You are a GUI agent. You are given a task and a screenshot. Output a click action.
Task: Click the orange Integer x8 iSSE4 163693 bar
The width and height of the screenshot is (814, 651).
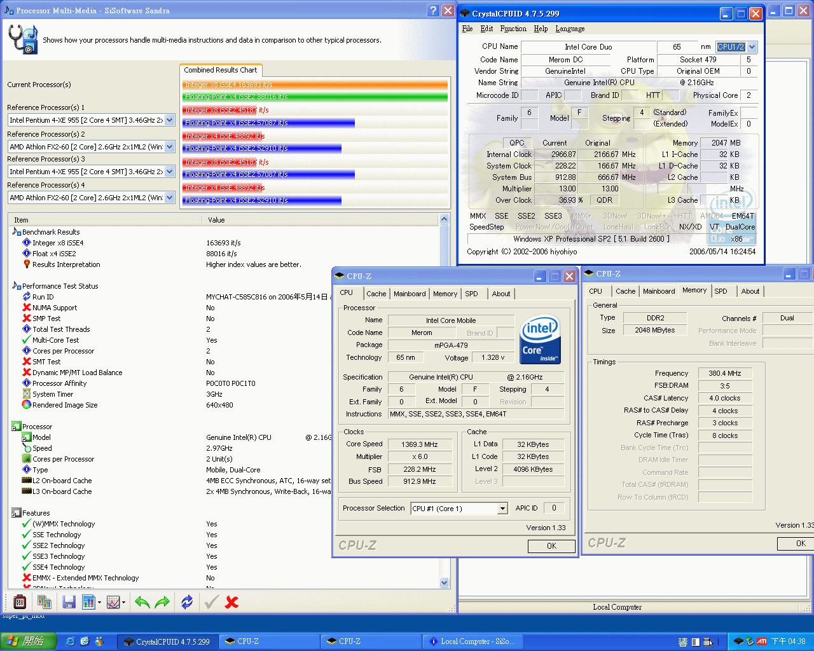[x=315, y=85]
